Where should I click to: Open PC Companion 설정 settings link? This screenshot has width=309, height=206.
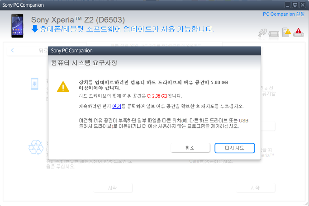point(284,14)
